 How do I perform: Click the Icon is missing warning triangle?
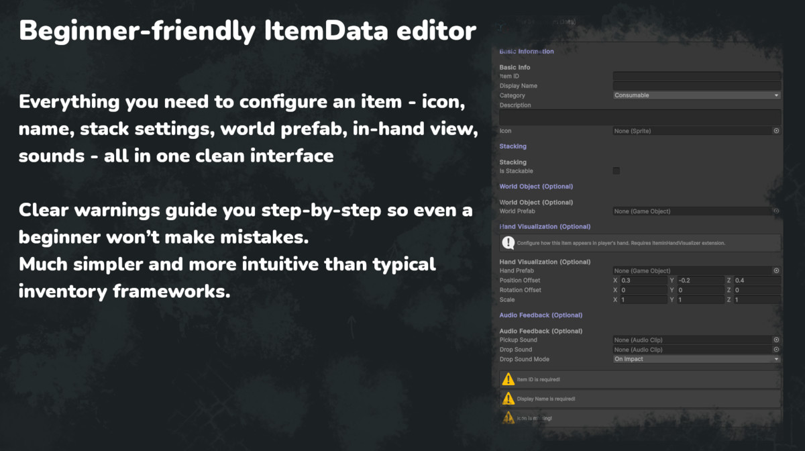(x=508, y=417)
